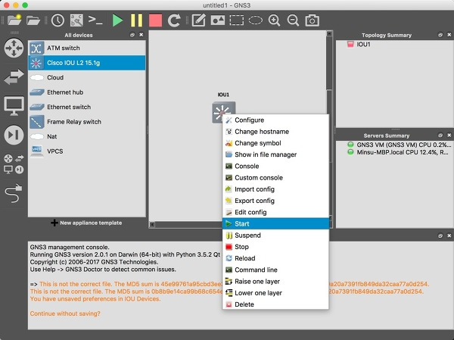Viewport: 454px width, 340px height.
Task: Choose Lower one layer entry
Action: 275,293
